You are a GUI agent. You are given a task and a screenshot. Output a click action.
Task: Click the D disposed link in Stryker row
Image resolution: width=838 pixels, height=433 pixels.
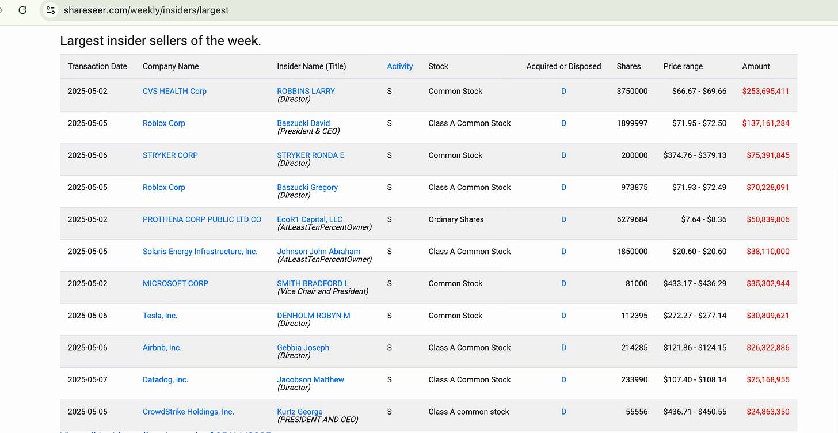pyautogui.click(x=563, y=155)
